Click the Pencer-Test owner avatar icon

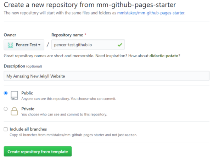pos(11,45)
